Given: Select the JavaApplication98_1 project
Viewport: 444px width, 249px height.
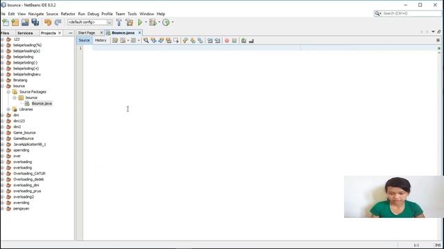Looking at the screenshot, I should [x=29, y=145].
